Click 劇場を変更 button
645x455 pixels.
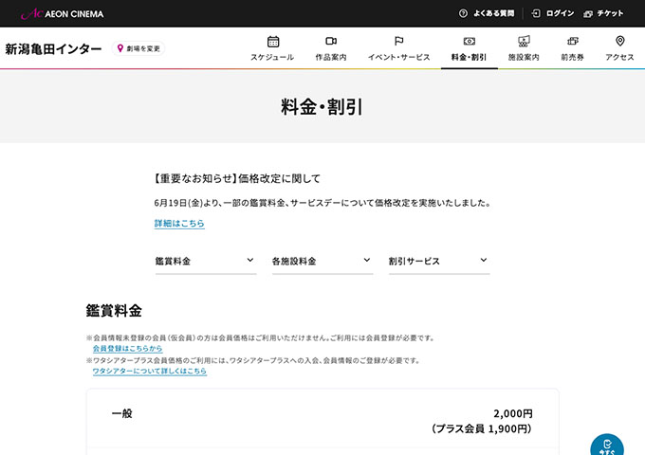coord(138,48)
